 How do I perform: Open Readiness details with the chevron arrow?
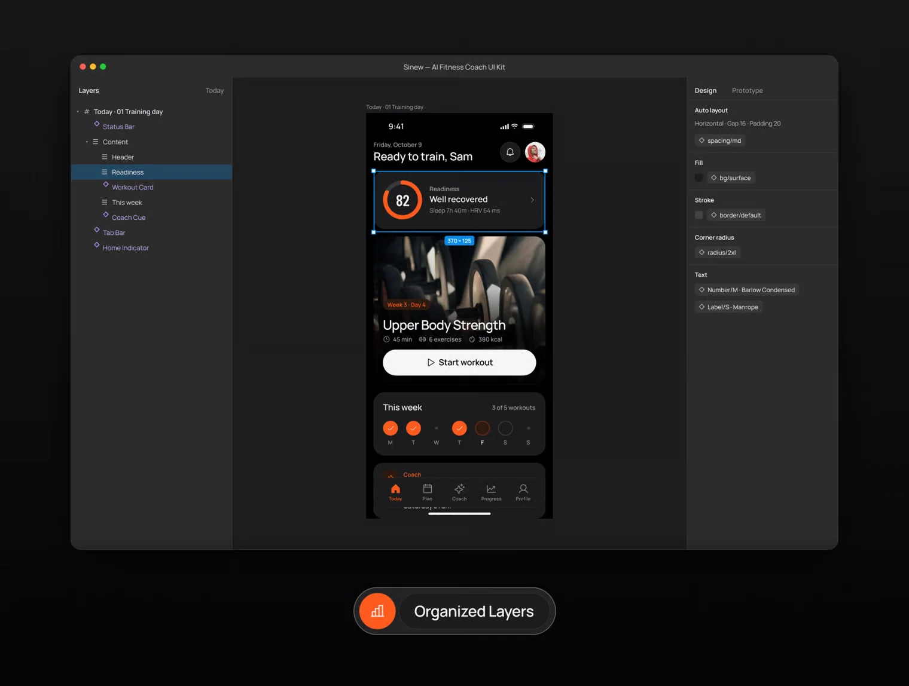[532, 200]
